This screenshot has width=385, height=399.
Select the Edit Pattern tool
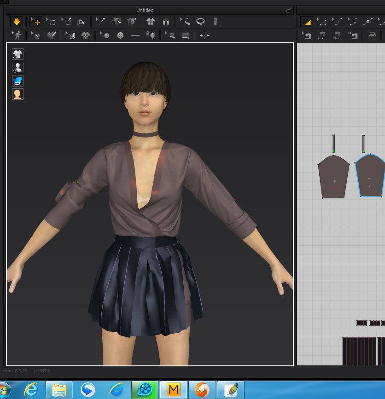306,22
